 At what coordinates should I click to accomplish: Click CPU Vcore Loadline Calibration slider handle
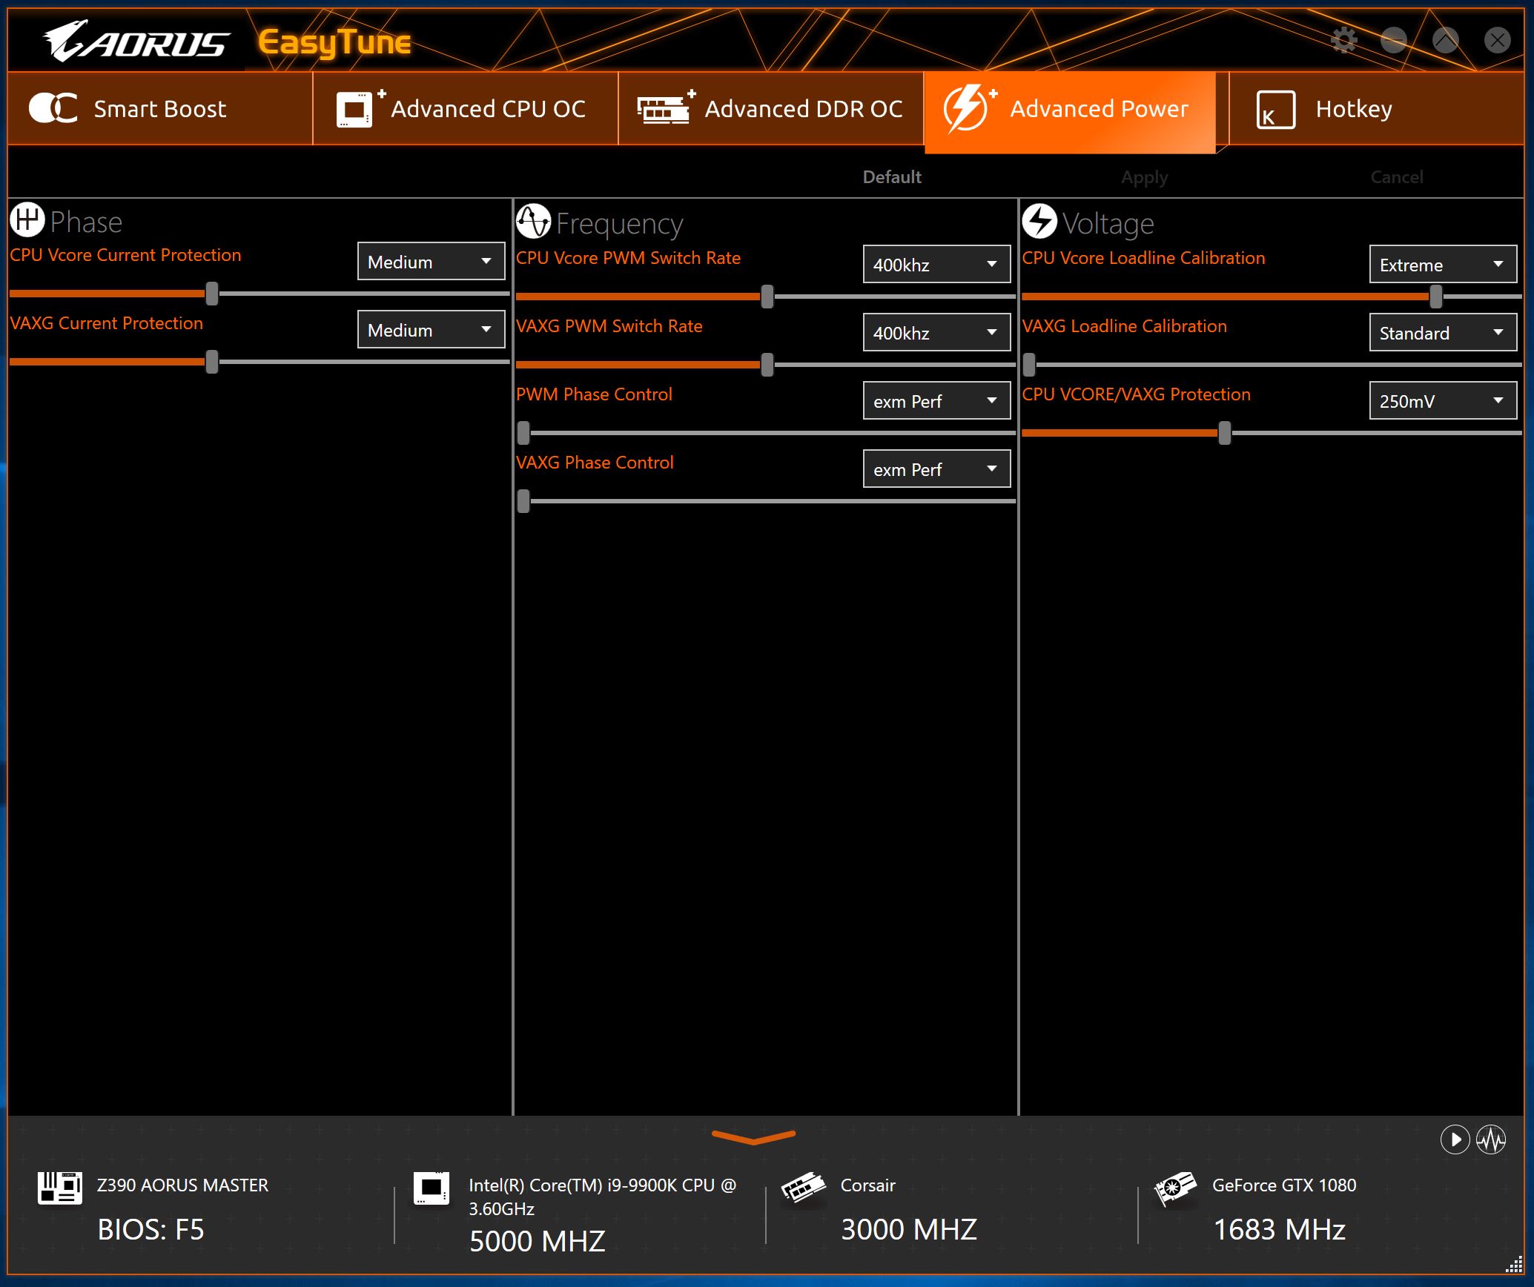(1436, 297)
